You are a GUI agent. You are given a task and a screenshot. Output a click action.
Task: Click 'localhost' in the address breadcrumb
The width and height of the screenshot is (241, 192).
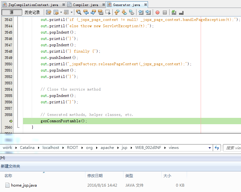click(x=51, y=148)
